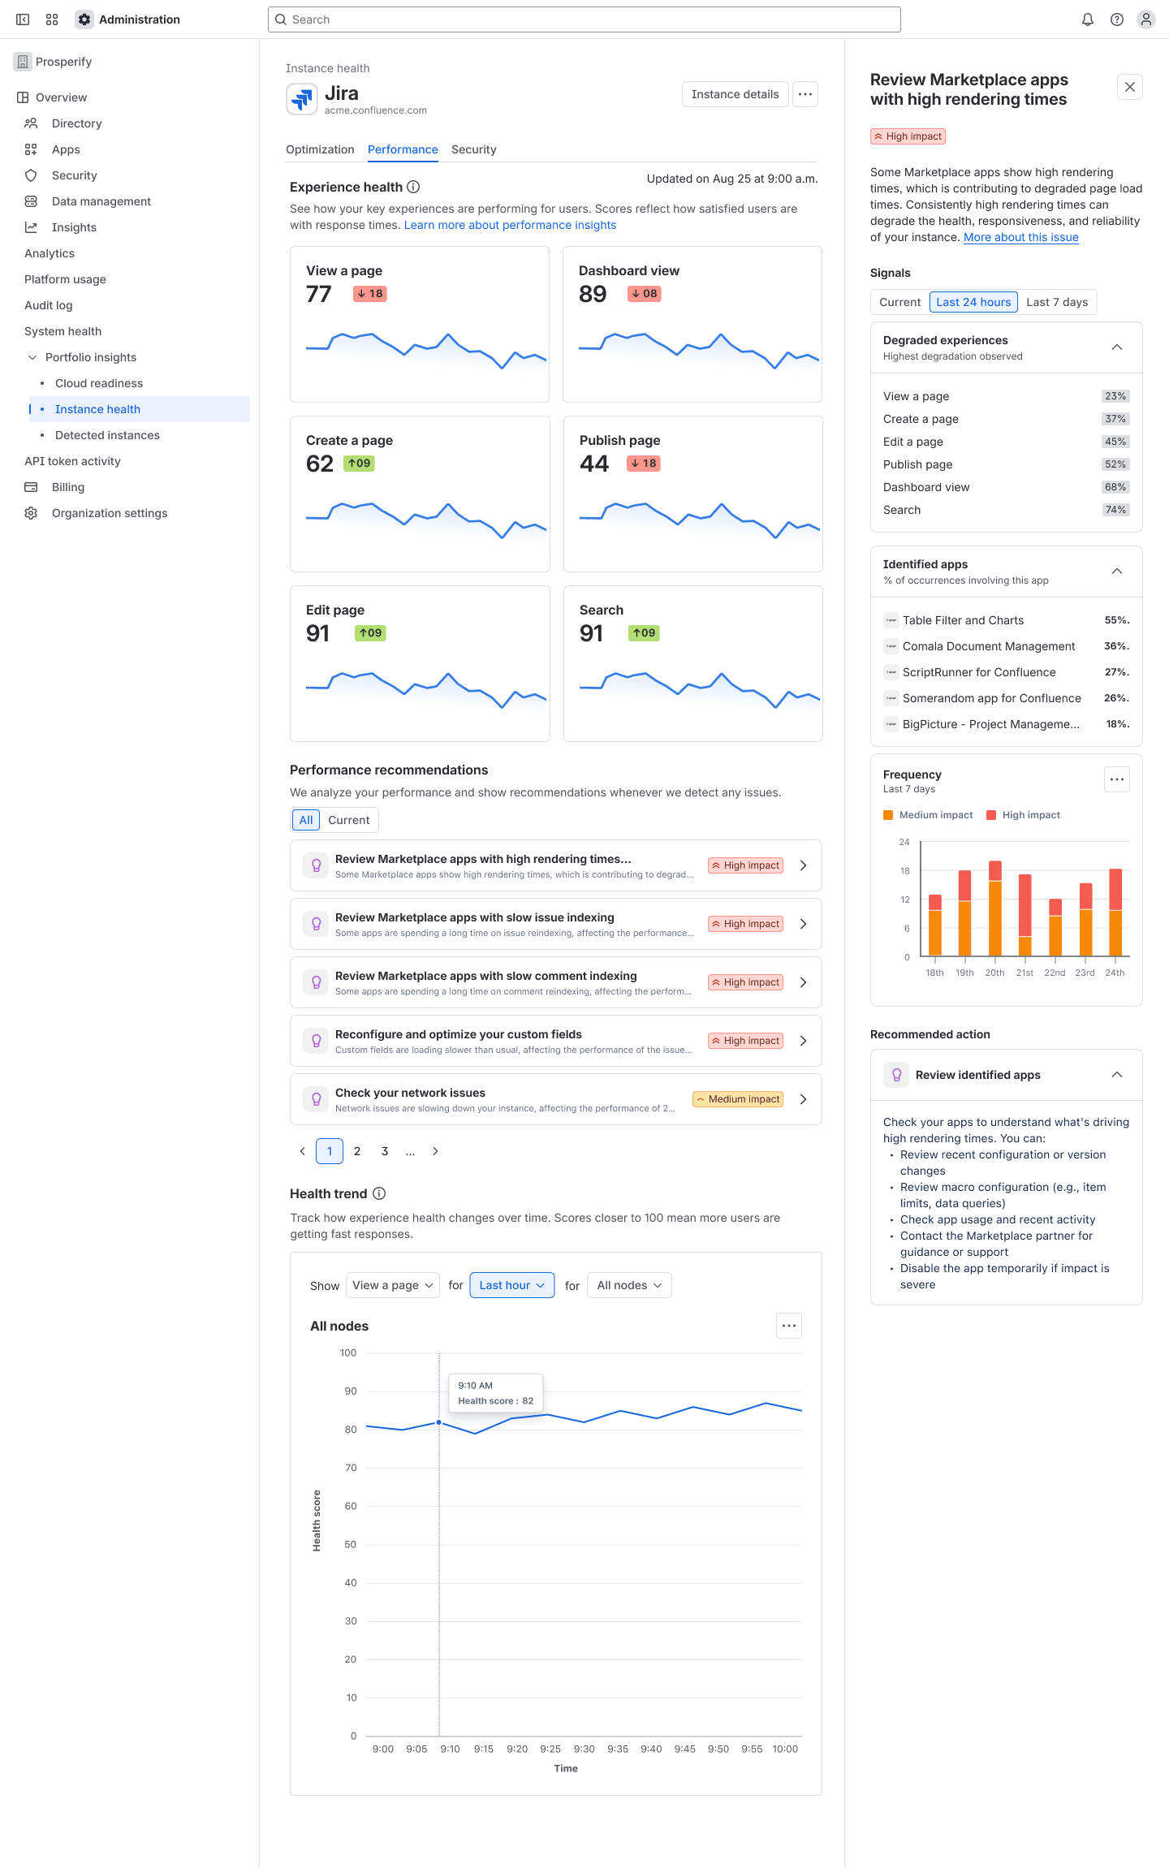Expand high rendering times recommendation arrow
Image resolution: width=1169 pixels, height=1868 pixels.
(x=804, y=865)
